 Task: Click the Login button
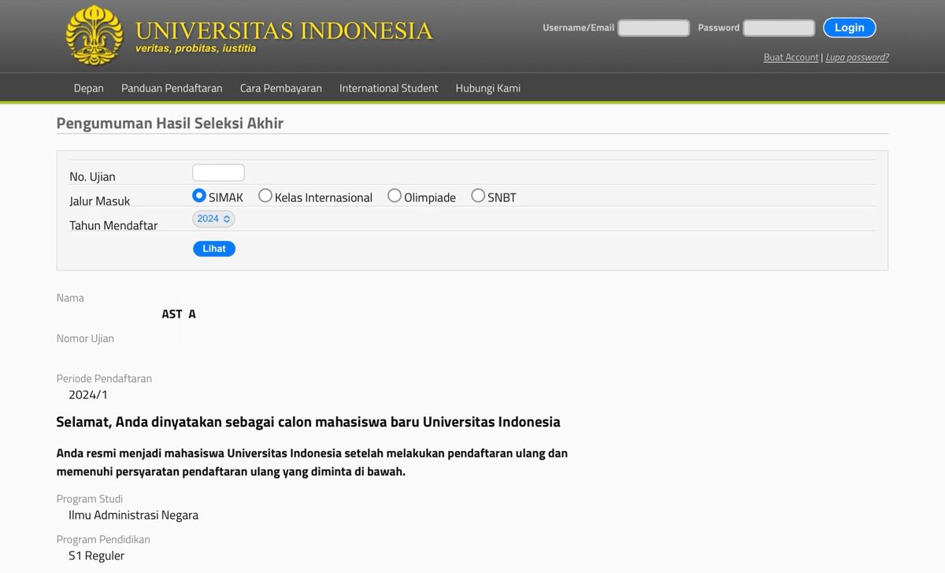[850, 28]
